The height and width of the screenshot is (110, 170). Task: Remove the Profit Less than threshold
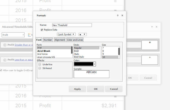point(5,60)
